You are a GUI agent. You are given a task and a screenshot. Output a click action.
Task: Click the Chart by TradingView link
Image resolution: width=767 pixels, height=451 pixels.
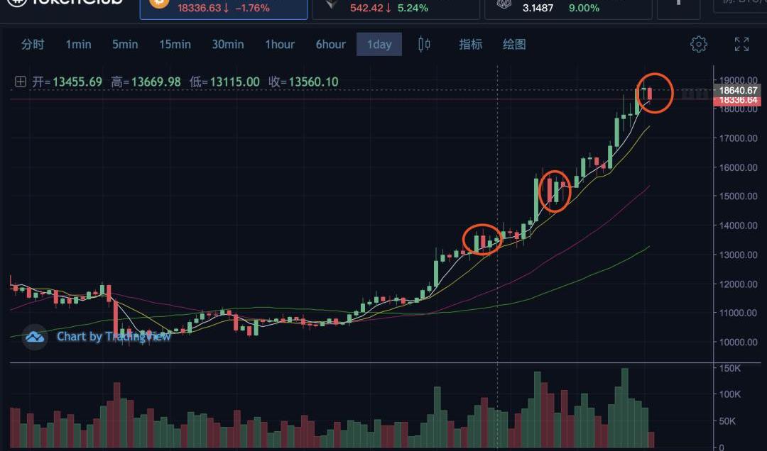click(114, 337)
